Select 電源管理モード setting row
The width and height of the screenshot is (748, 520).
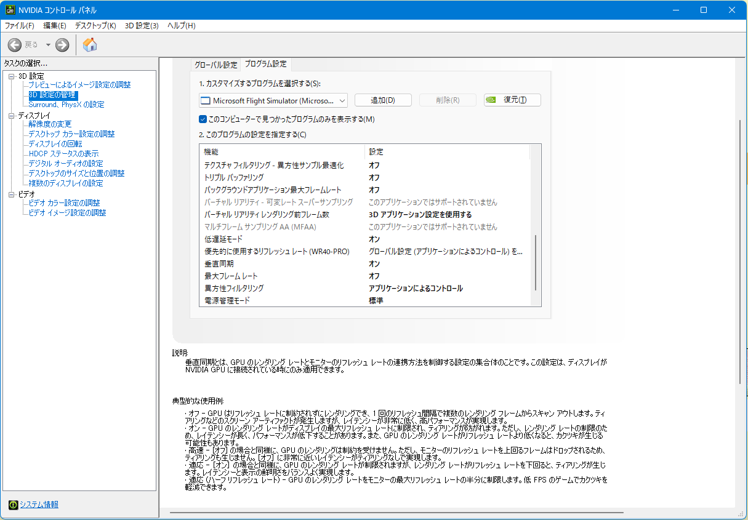click(364, 300)
